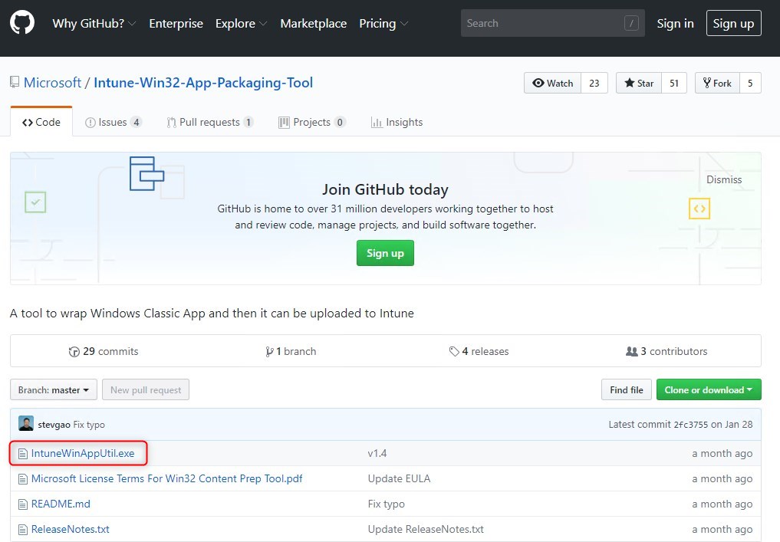This screenshot has height=542, width=780.
Task: Switch to the Issues tab
Action: point(114,122)
